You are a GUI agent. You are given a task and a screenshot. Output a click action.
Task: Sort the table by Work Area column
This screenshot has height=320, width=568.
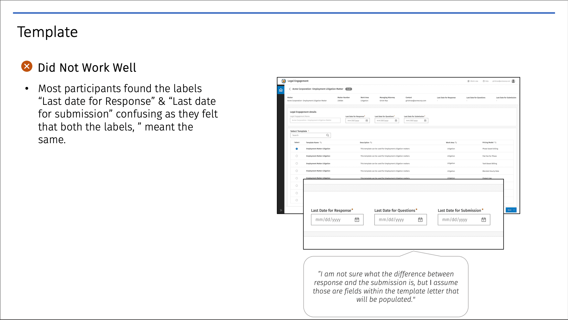pyautogui.click(x=456, y=143)
